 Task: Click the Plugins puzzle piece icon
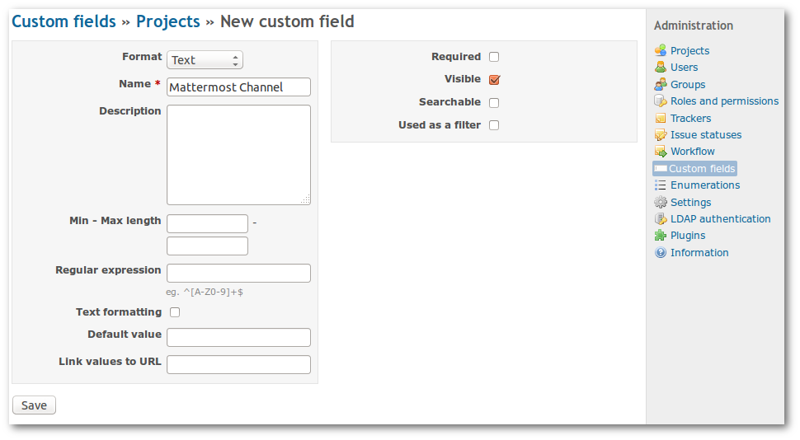[x=660, y=236]
